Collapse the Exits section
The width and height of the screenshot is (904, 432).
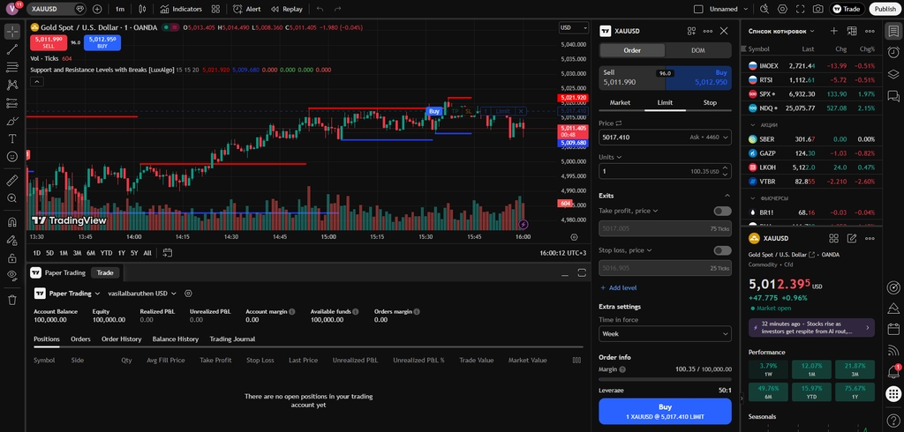tap(727, 196)
